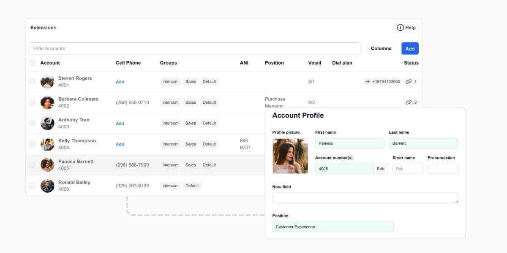Click into the Note field textarea
The width and height of the screenshot is (507, 253).
pyautogui.click(x=365, y=198)
